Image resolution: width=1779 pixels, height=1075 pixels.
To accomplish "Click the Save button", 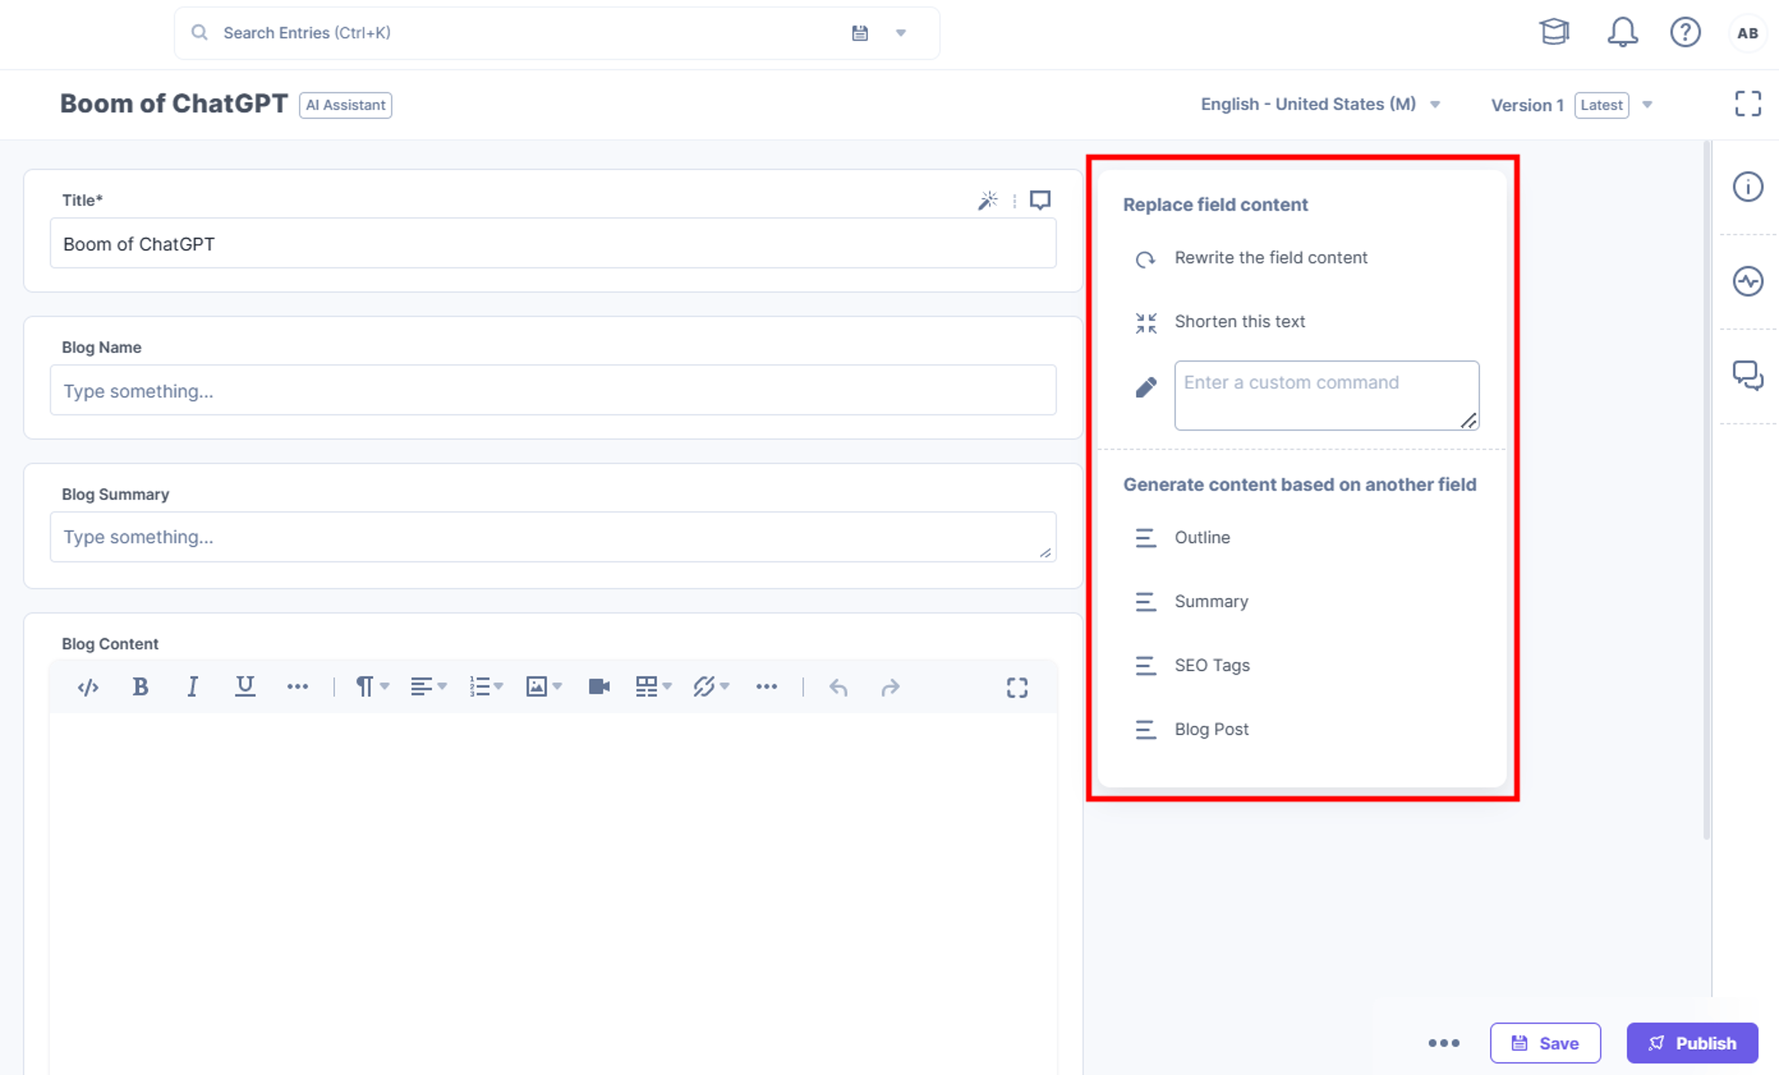I will 1545,1043.
